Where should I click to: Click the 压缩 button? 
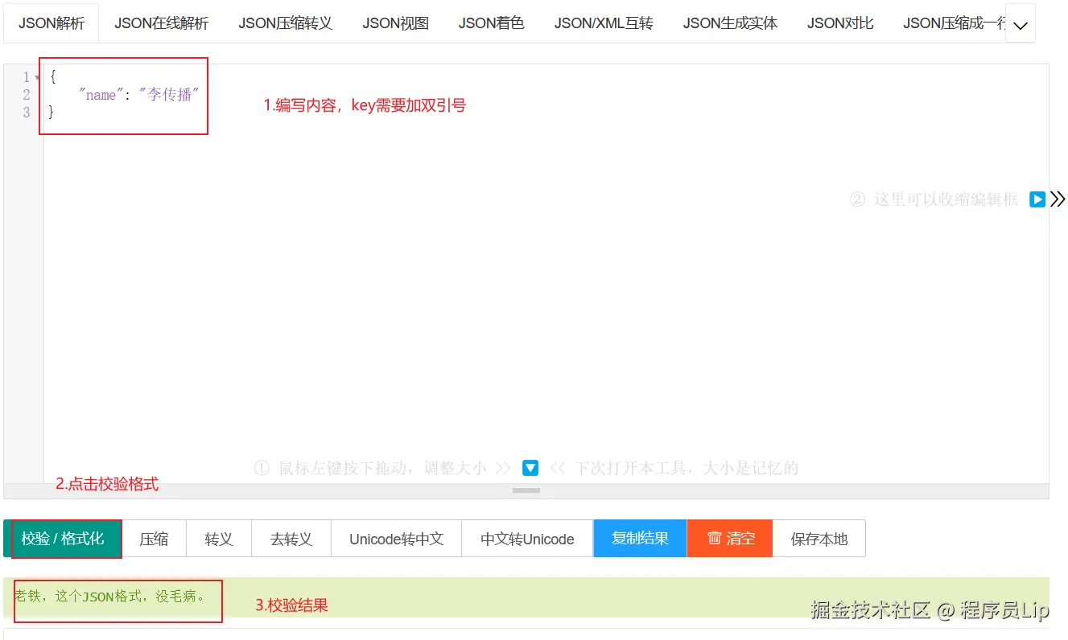(x=154, y=539)
